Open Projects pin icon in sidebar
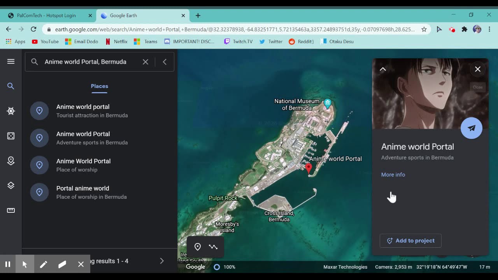The image size is (498, 280). (11, 161)
